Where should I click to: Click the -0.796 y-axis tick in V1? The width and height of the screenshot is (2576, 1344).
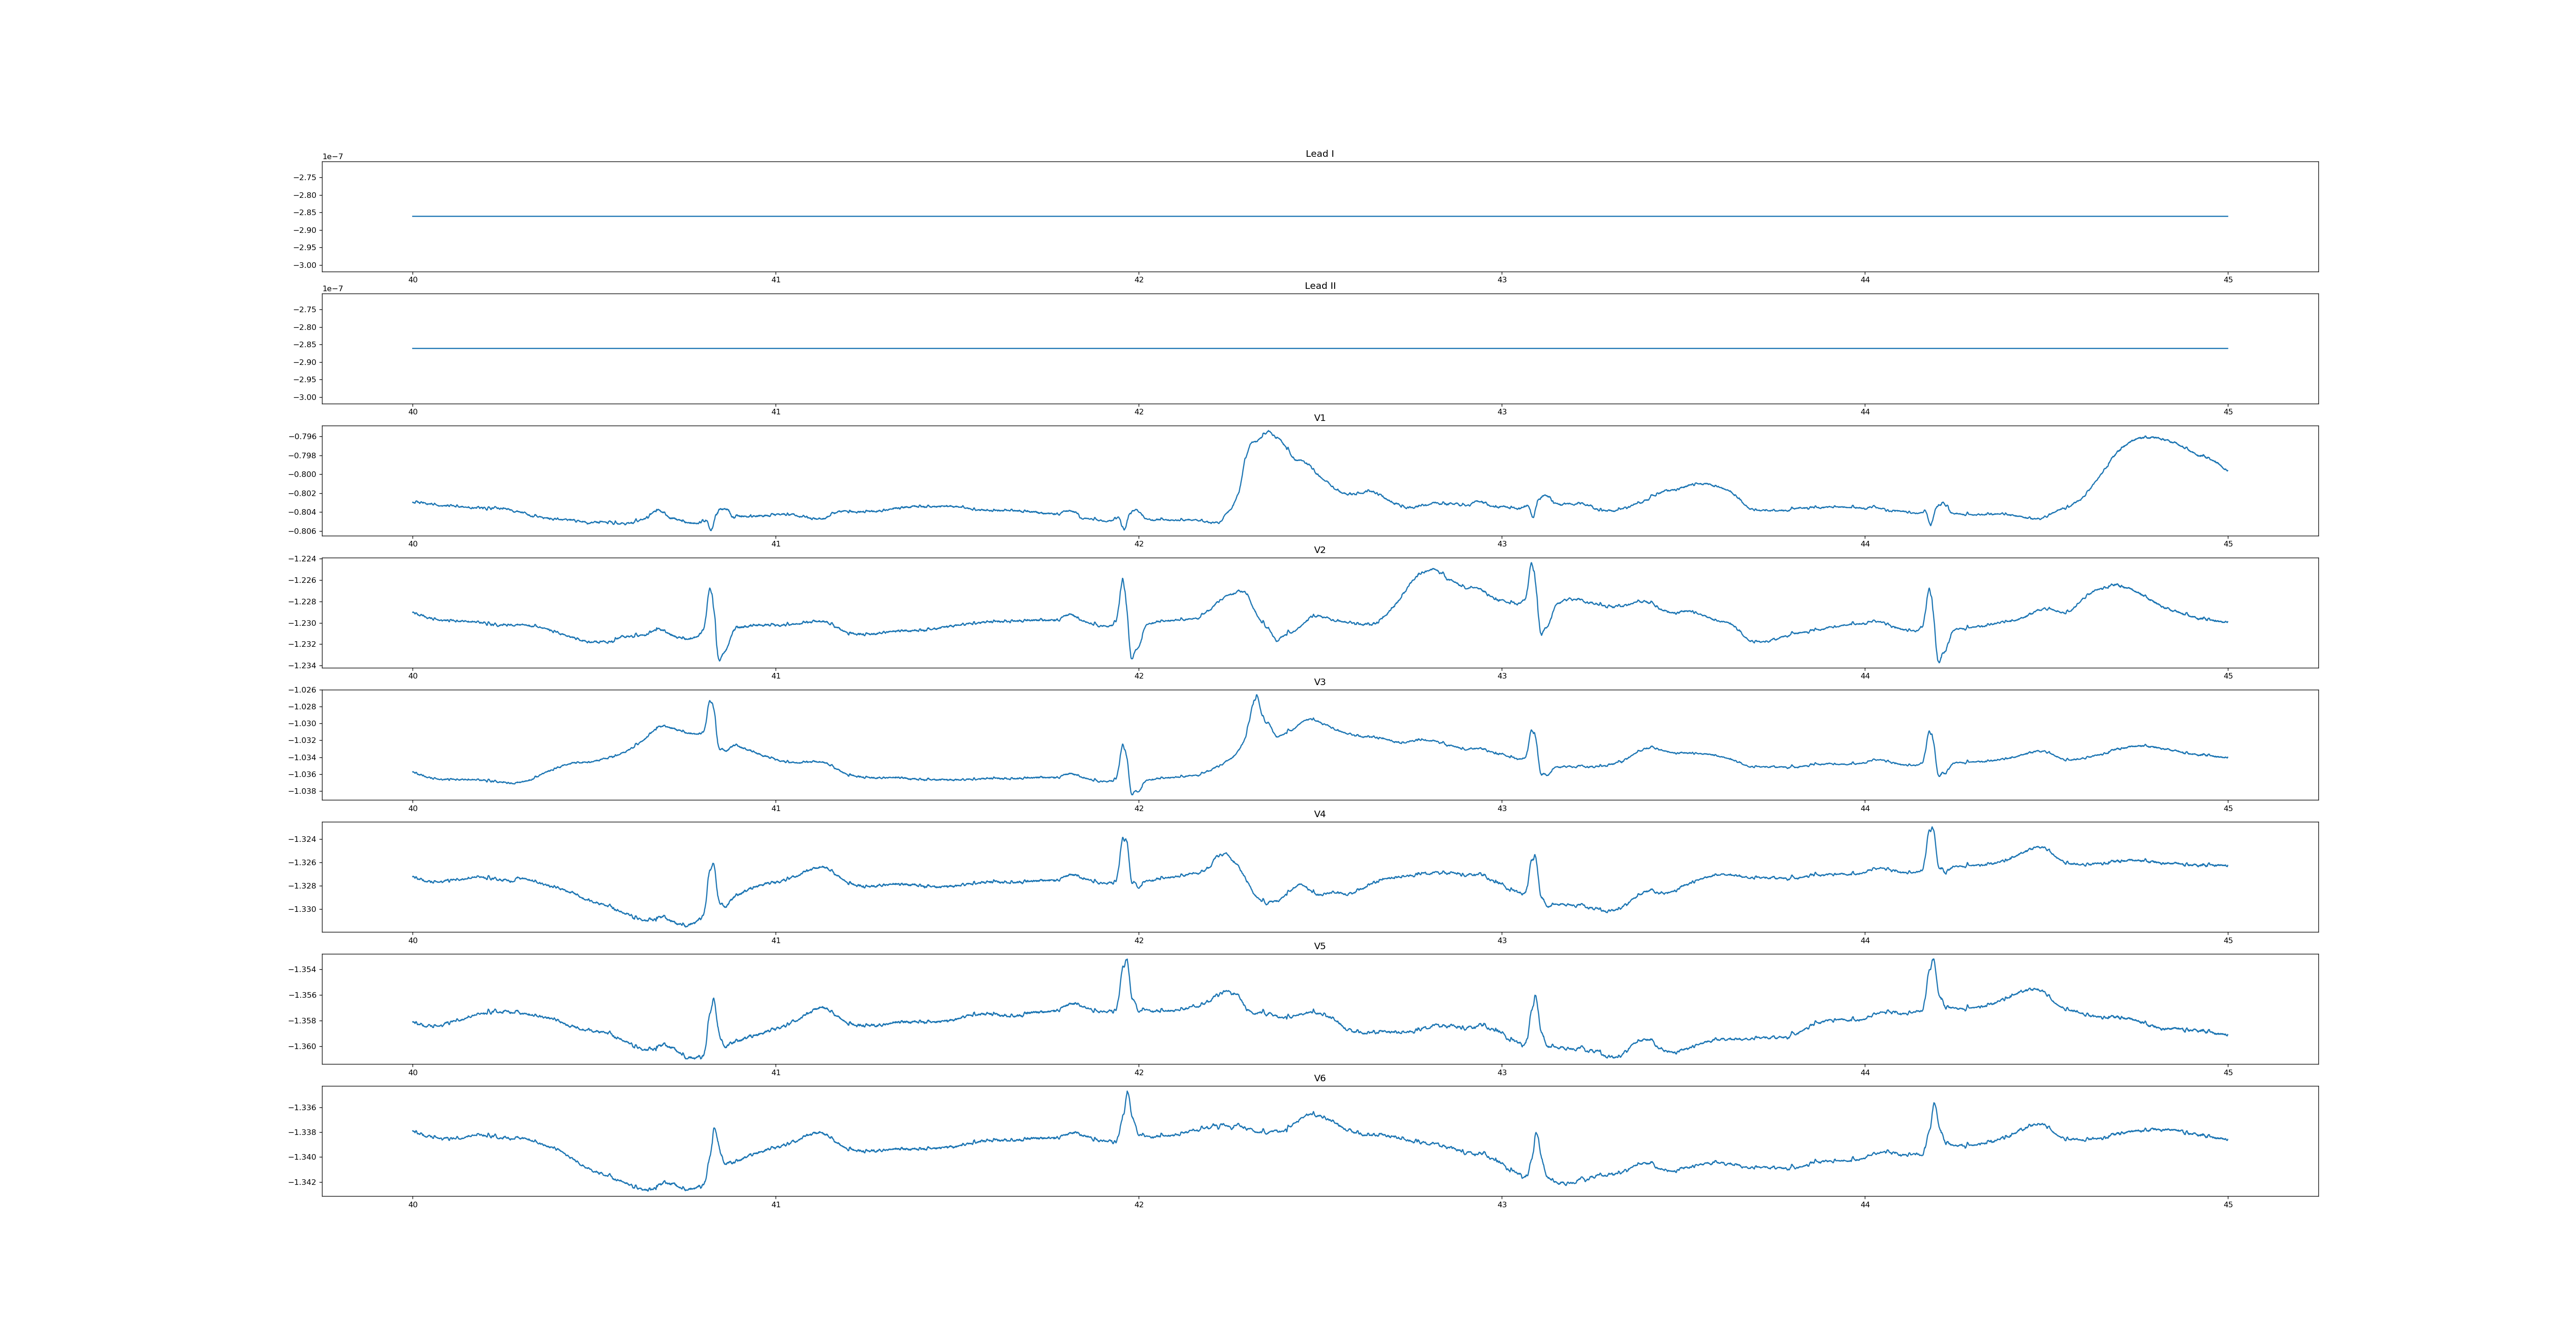[x=303, y=437]
